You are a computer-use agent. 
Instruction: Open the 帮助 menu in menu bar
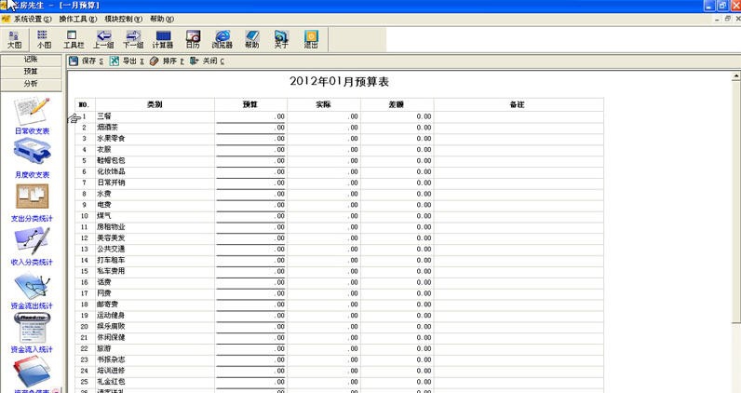coord(162,19)
